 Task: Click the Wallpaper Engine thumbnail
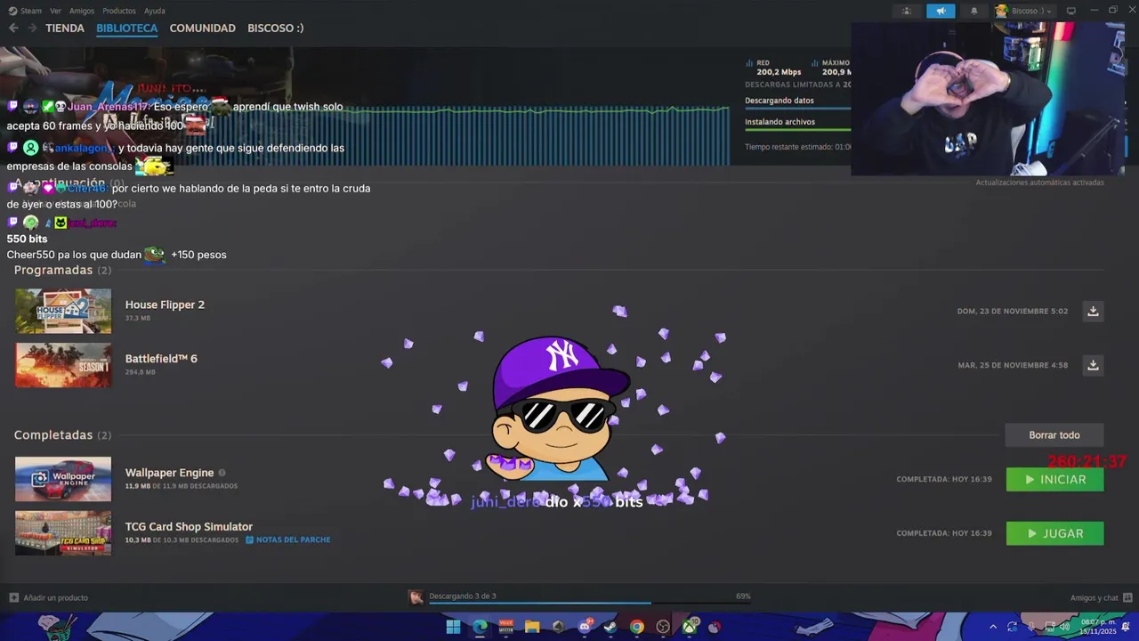point(63,479)
